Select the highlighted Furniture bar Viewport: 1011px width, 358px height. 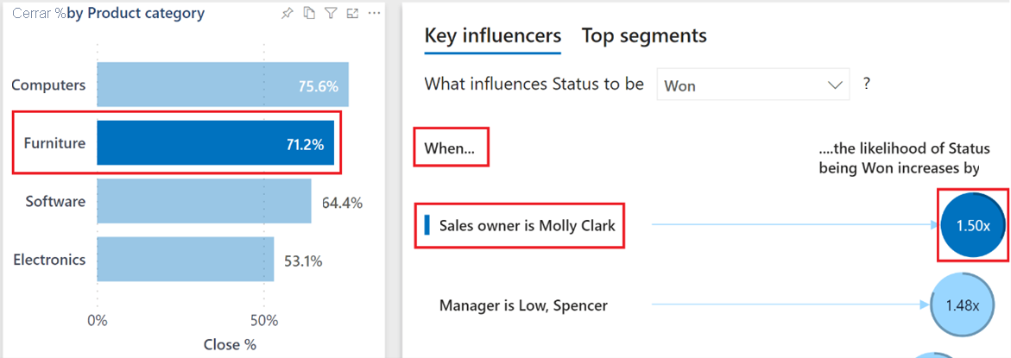(216, 143)
